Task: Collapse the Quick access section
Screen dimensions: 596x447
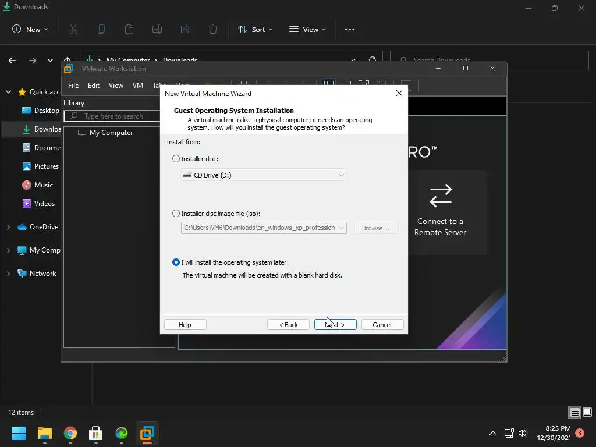Action: 8,92
